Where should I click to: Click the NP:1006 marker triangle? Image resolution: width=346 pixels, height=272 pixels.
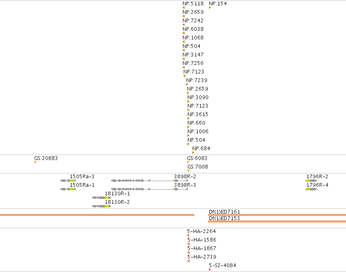pyautogui.click(x=189, y=136)
